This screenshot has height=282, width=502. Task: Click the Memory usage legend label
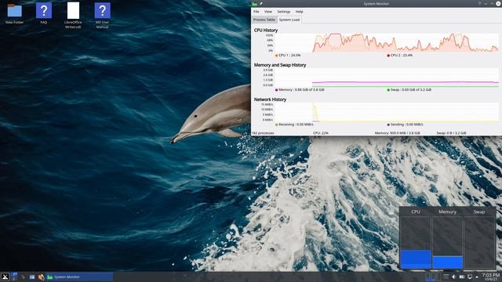click(x=300, y=90)
